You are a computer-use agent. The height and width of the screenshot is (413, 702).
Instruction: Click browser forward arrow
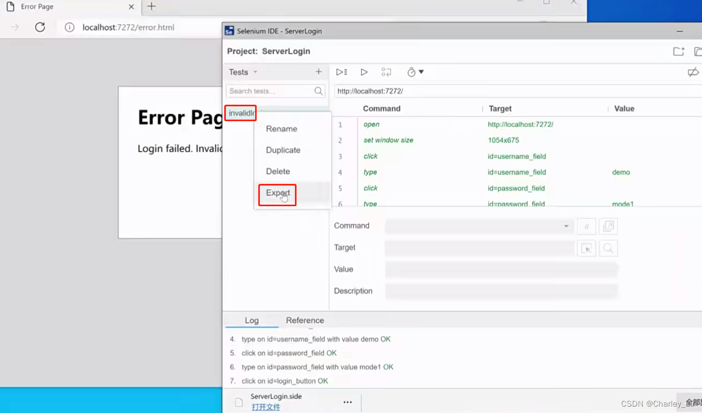tap(15, 27)
